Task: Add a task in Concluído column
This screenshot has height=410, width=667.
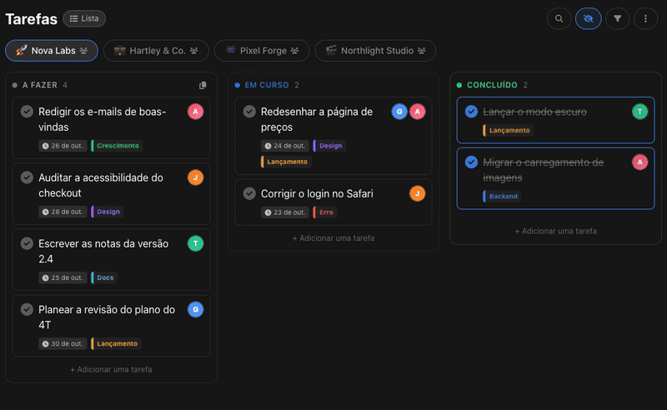Action: pyautogui.click(x=555, y=231)
